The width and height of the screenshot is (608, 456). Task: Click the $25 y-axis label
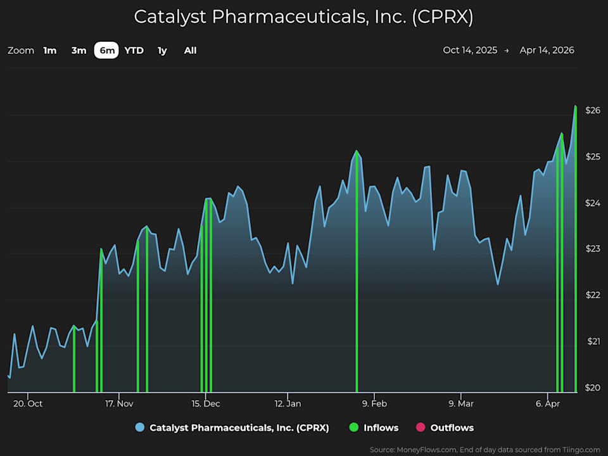click(x=592, y=156)
